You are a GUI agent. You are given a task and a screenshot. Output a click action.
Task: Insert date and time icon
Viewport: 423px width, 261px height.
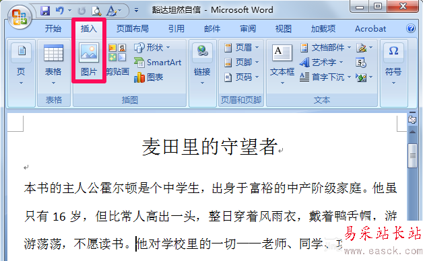[x=361, y=63]
